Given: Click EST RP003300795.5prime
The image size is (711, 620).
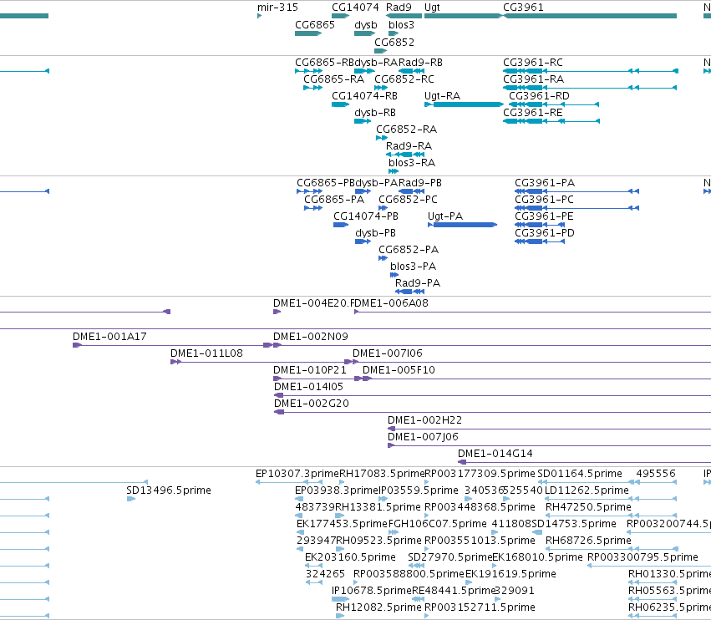Looking at the screenshot, I should tap(642, 557).
